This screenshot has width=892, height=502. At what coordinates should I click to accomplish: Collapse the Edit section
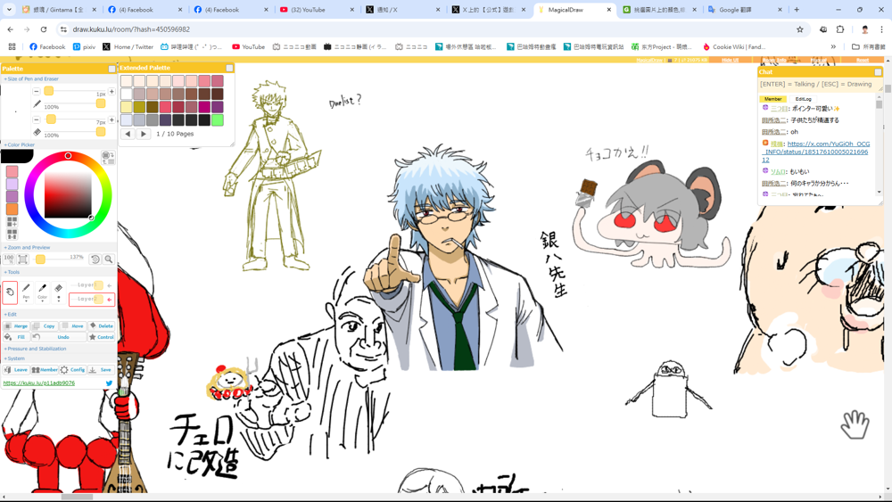(x=11, y=314)
